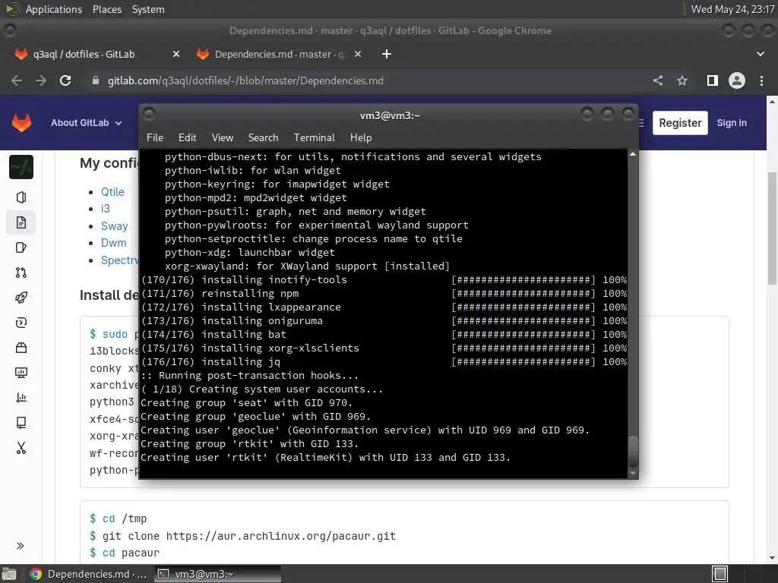Screen dimensions: 778x583
Task: Click the terminal scrollbar thumb
Action: pos(633,451)
